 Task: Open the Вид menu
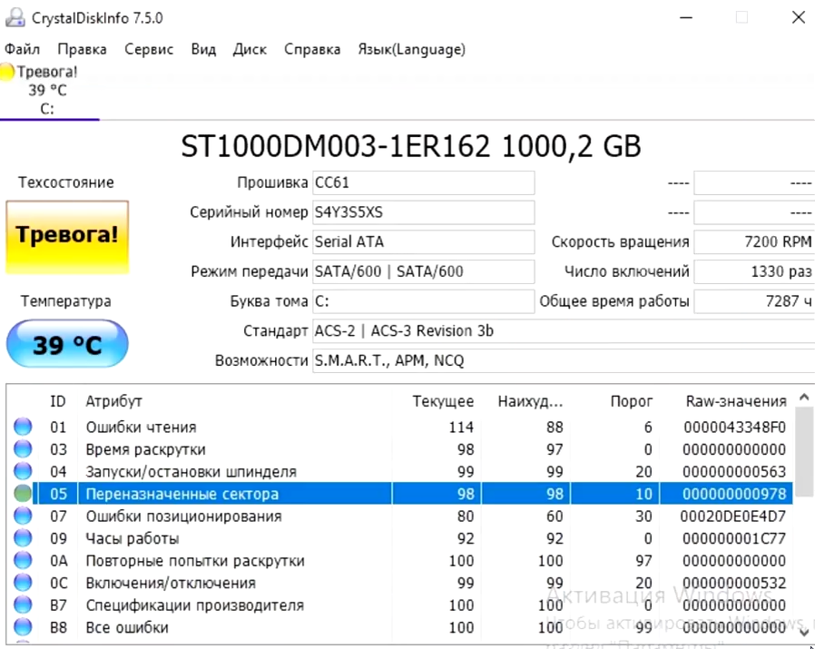(x=203, y=49)
